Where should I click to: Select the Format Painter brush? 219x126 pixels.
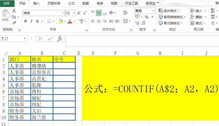14,23
